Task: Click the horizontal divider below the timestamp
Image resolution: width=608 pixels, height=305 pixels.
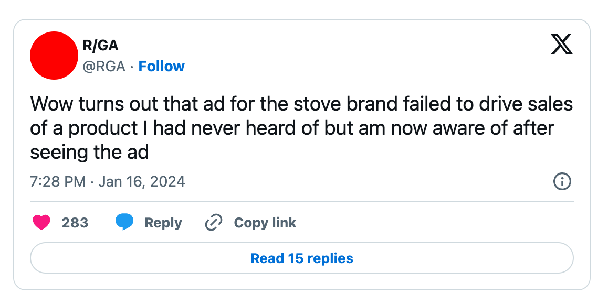Action: pyautogui.click(x=302, y=202)
